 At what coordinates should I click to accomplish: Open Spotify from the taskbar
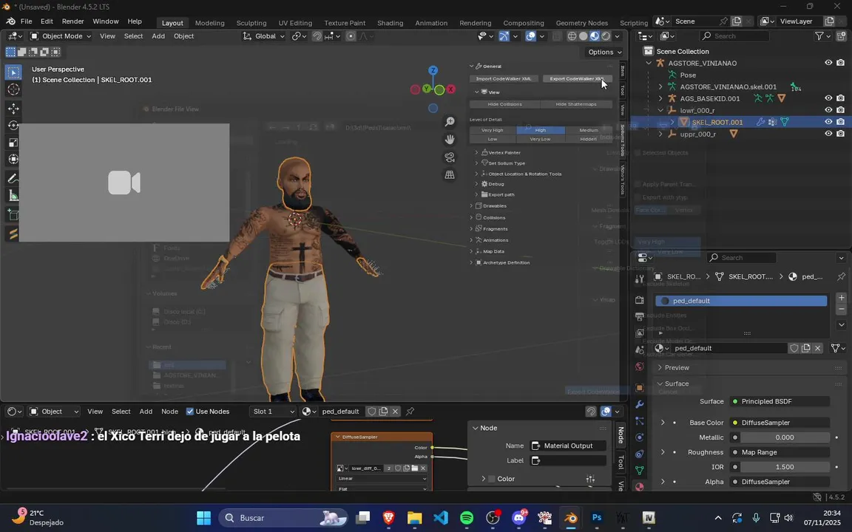(467, 518)
